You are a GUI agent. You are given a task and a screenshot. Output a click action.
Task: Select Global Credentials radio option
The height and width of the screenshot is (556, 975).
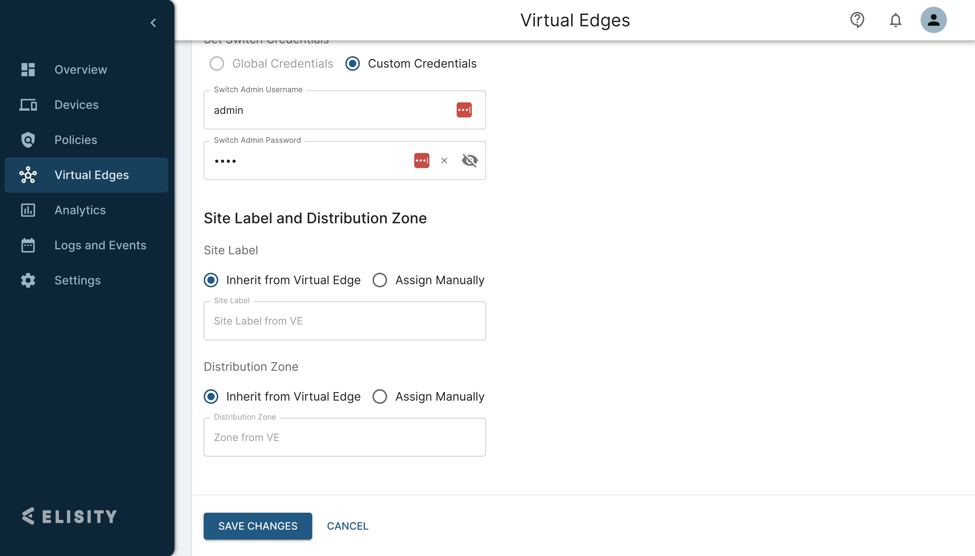click(x=217, y=64)
